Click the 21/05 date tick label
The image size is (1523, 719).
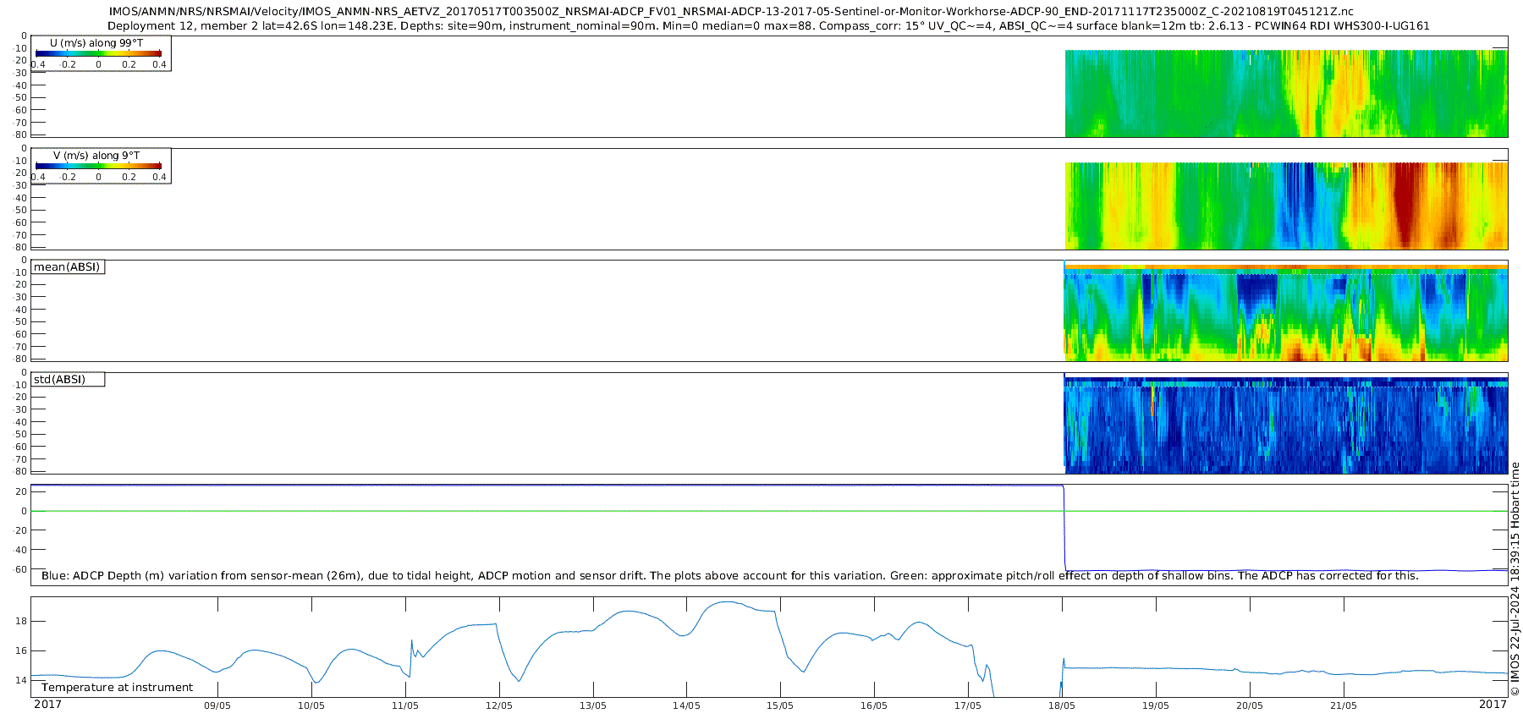(1344, 706)
